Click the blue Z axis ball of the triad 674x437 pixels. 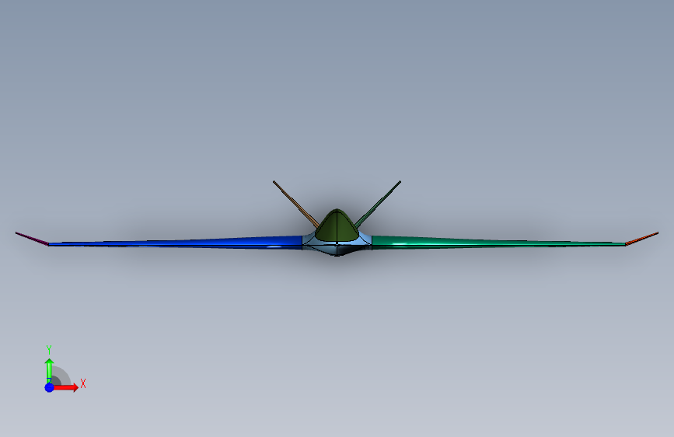tap(49, 387)
